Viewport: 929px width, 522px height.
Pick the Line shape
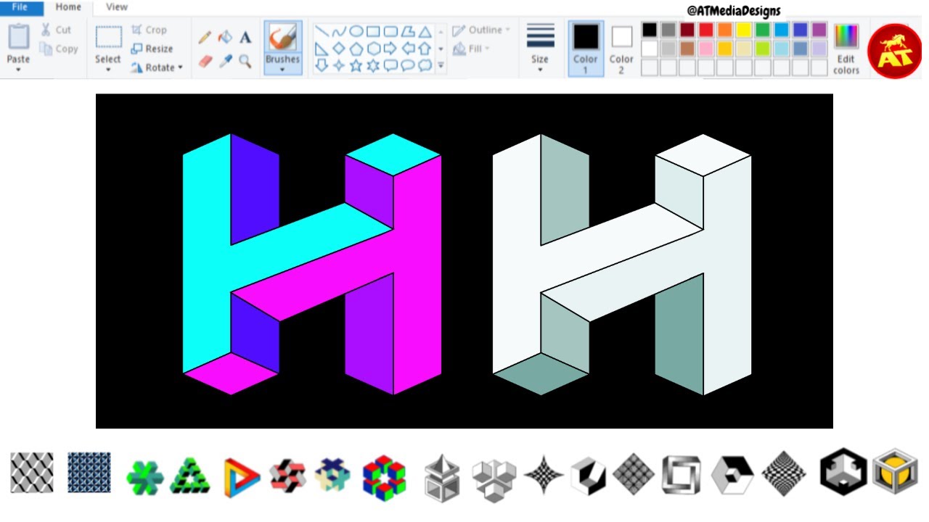coord(322,31)
